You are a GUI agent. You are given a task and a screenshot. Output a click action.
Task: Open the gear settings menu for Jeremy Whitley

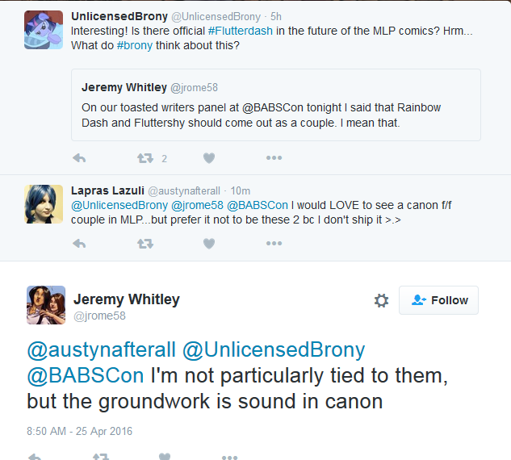381,300
